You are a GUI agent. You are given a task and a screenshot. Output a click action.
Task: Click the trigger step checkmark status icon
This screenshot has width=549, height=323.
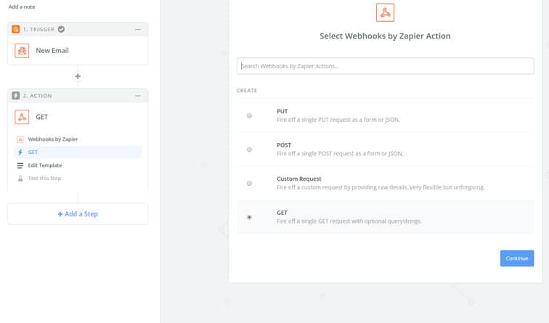click(61, 29)
